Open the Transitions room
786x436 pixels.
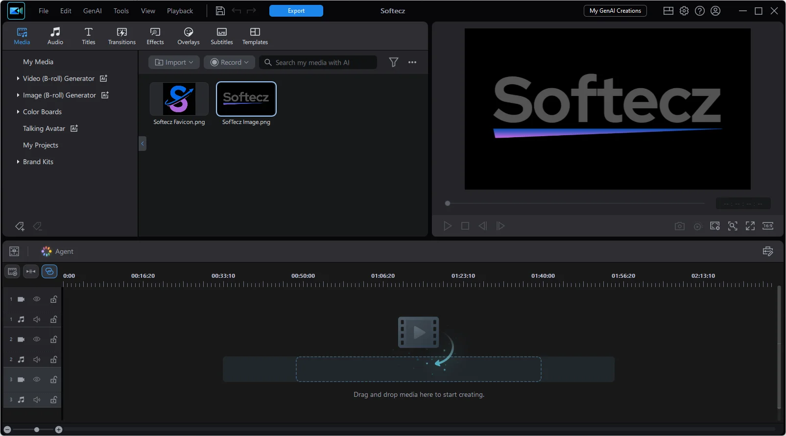tap(122, 36)
